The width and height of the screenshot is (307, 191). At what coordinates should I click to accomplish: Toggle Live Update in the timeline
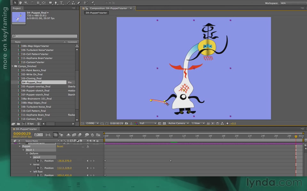click(56, 135)
